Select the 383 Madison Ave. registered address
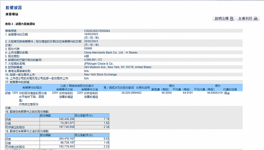 118,67
